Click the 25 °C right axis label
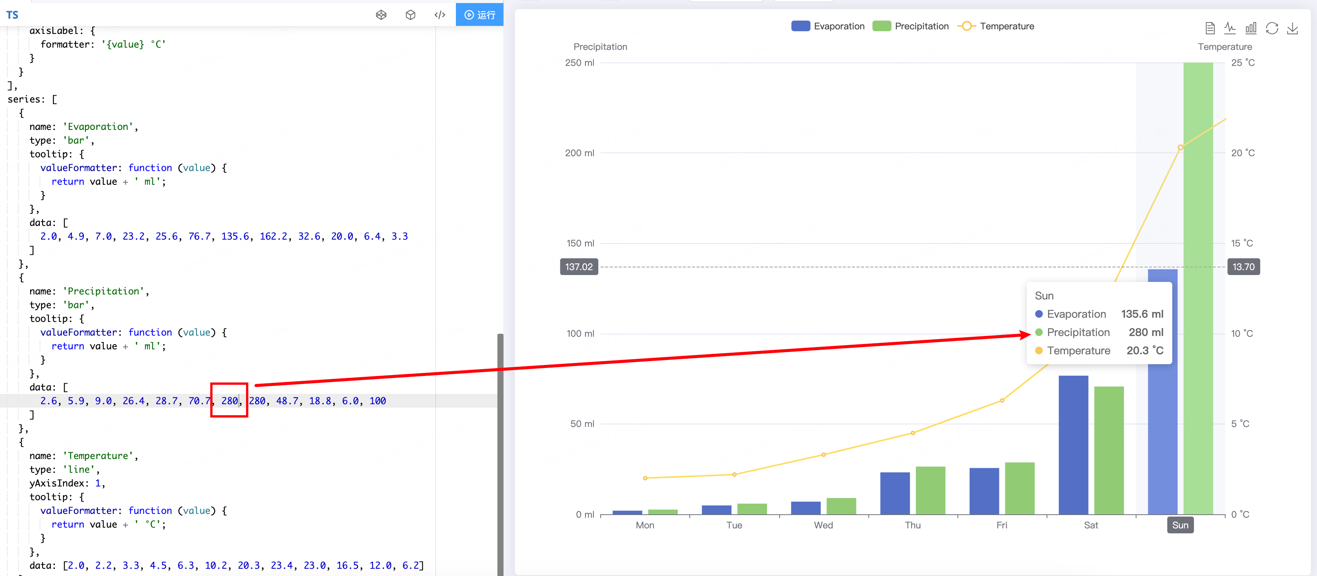The image size is (1317, 576). point(1242,63)
